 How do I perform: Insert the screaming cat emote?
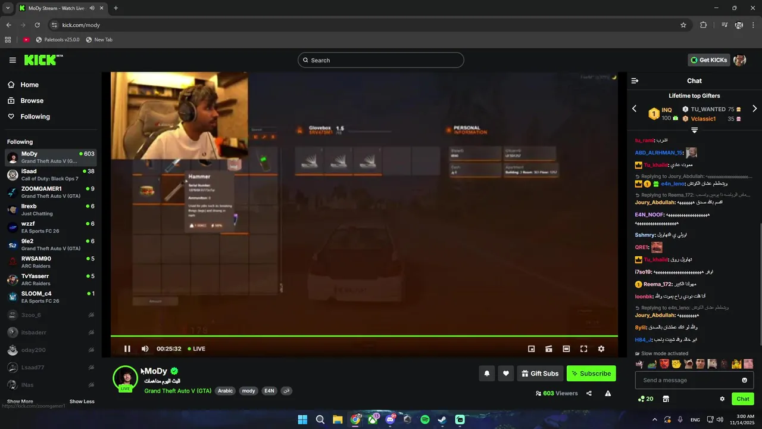click(x=688, y=363)
